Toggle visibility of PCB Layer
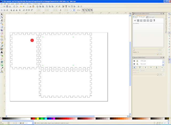The height and width of the screenshot is (125, 171). click(x=134, y=61)
